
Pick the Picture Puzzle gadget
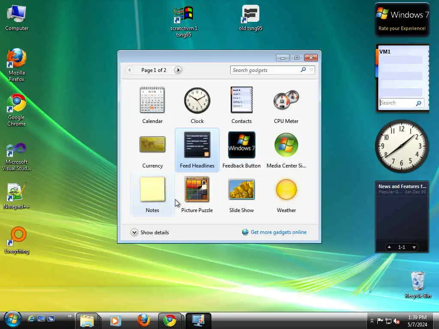point(197,189)
